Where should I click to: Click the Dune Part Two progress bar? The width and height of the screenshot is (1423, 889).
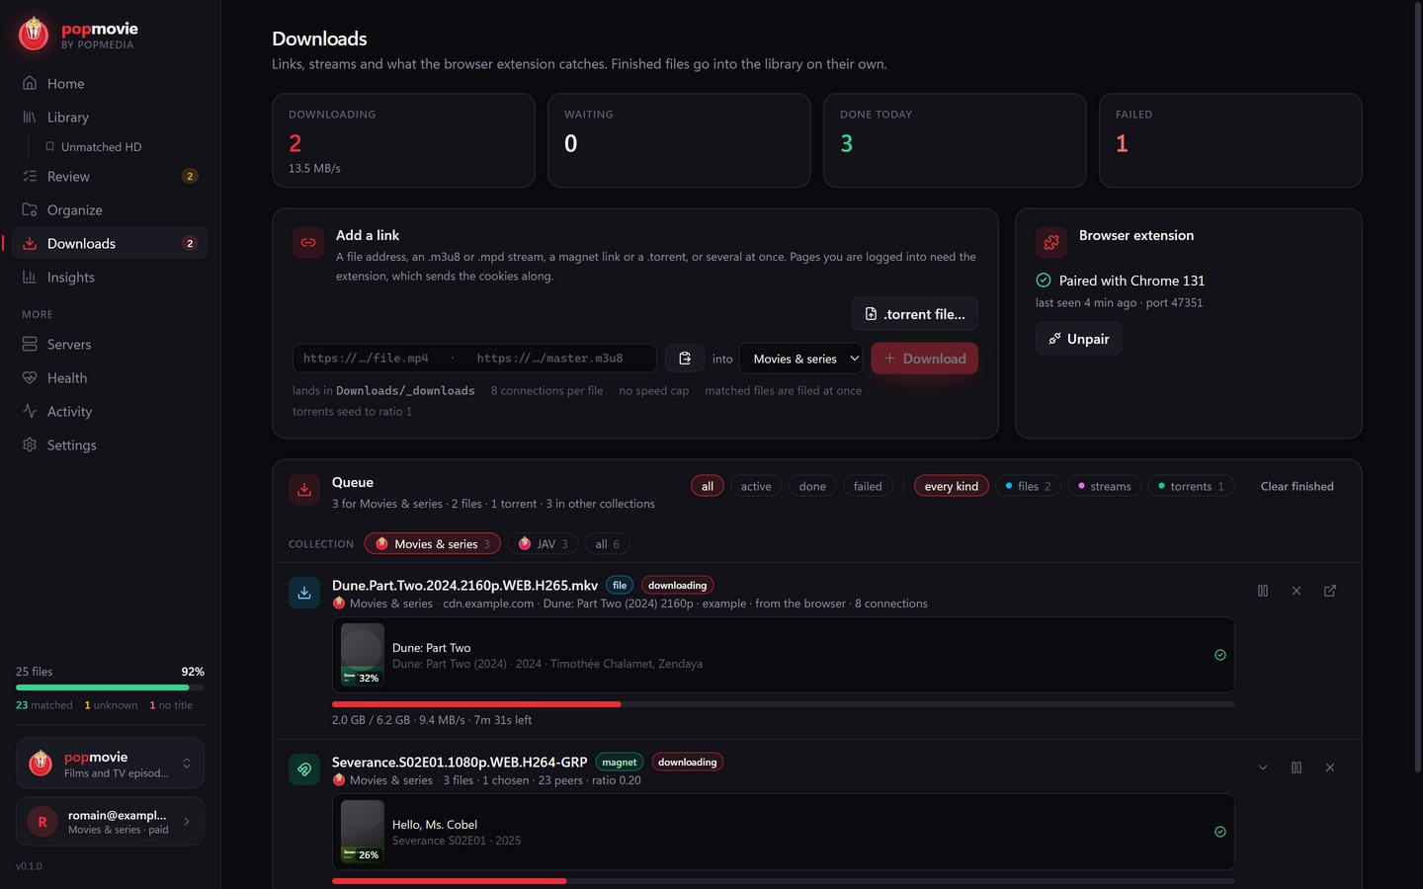click(784, 704)
